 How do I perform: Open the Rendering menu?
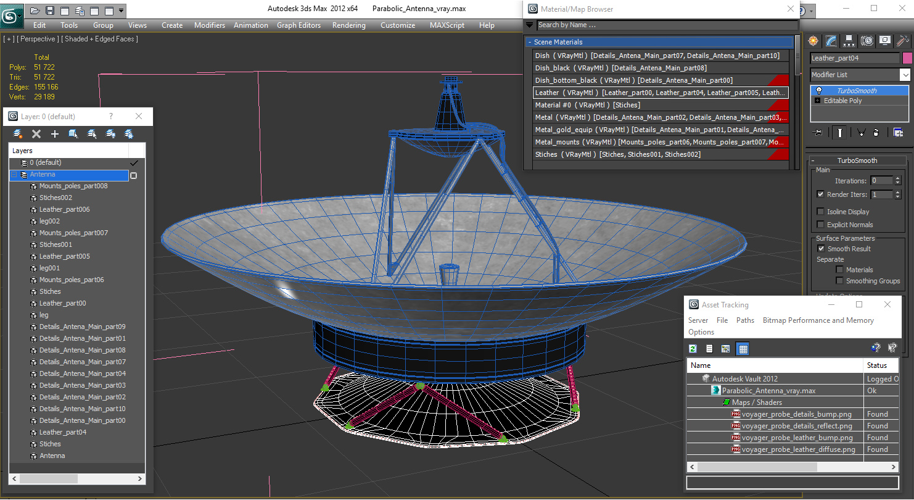coord(348,25)
